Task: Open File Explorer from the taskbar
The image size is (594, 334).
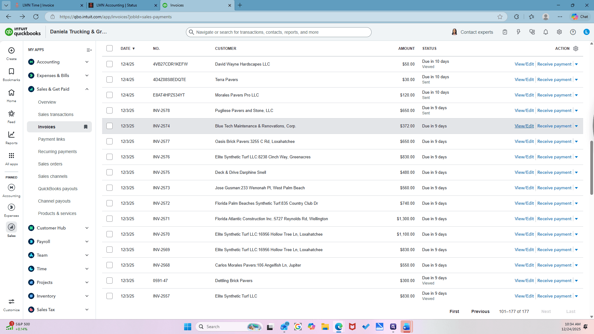Action: point(325,327)
